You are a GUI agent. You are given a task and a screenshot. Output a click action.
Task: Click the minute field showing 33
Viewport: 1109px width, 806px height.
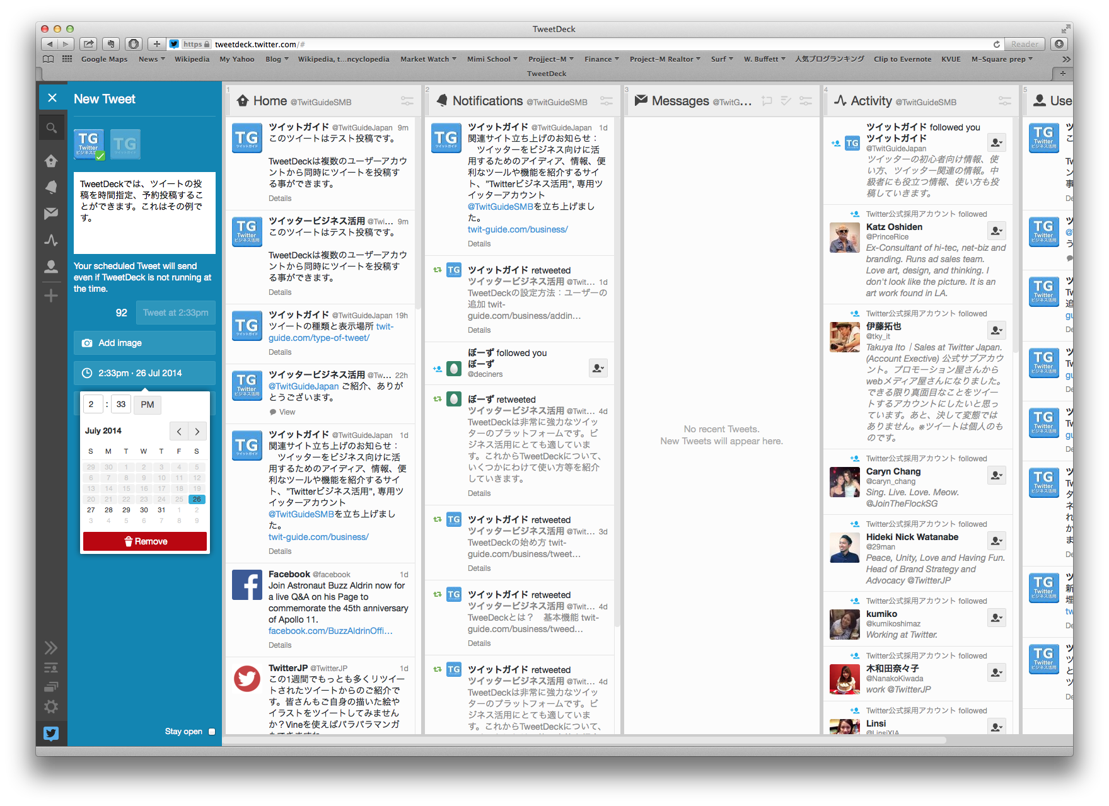pyautogui.click(x=121, y=405)
